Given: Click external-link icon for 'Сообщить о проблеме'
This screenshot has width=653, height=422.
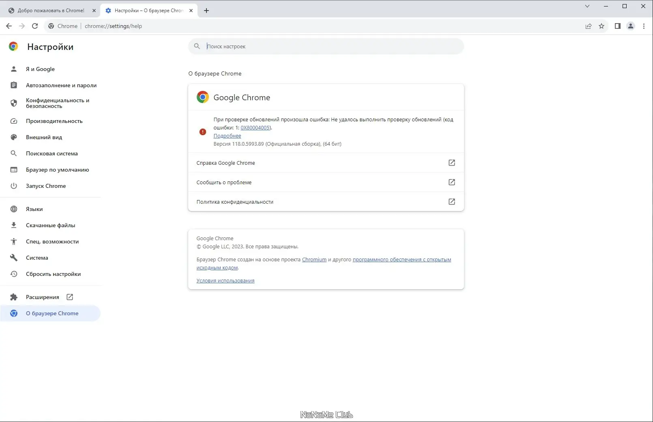Looking at the screenshot, I should point(452,182).
